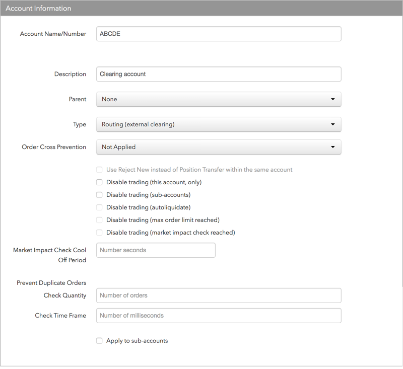
Task: Open the Order Cross Prevention dropdown
Action: (x=219, y=147)
